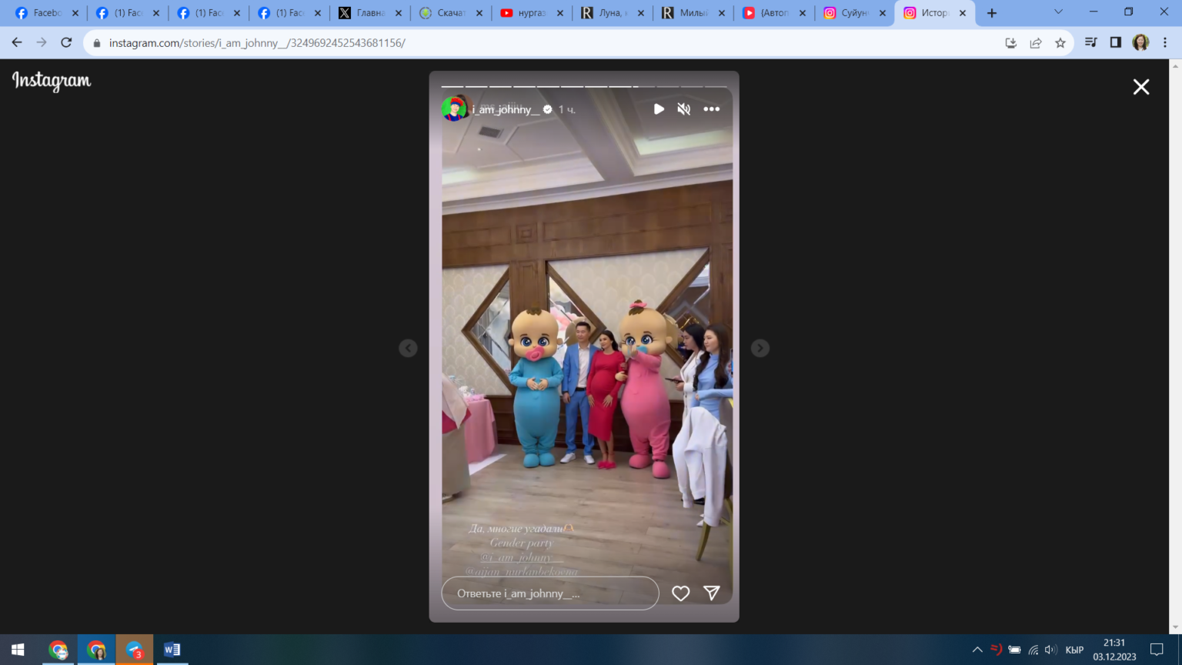Screen dimensions: 1182x665
Task: Switch to the X Главная tab
Action: click(369, 13)
